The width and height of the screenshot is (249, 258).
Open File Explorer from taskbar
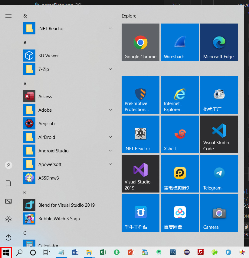[89, 252]
